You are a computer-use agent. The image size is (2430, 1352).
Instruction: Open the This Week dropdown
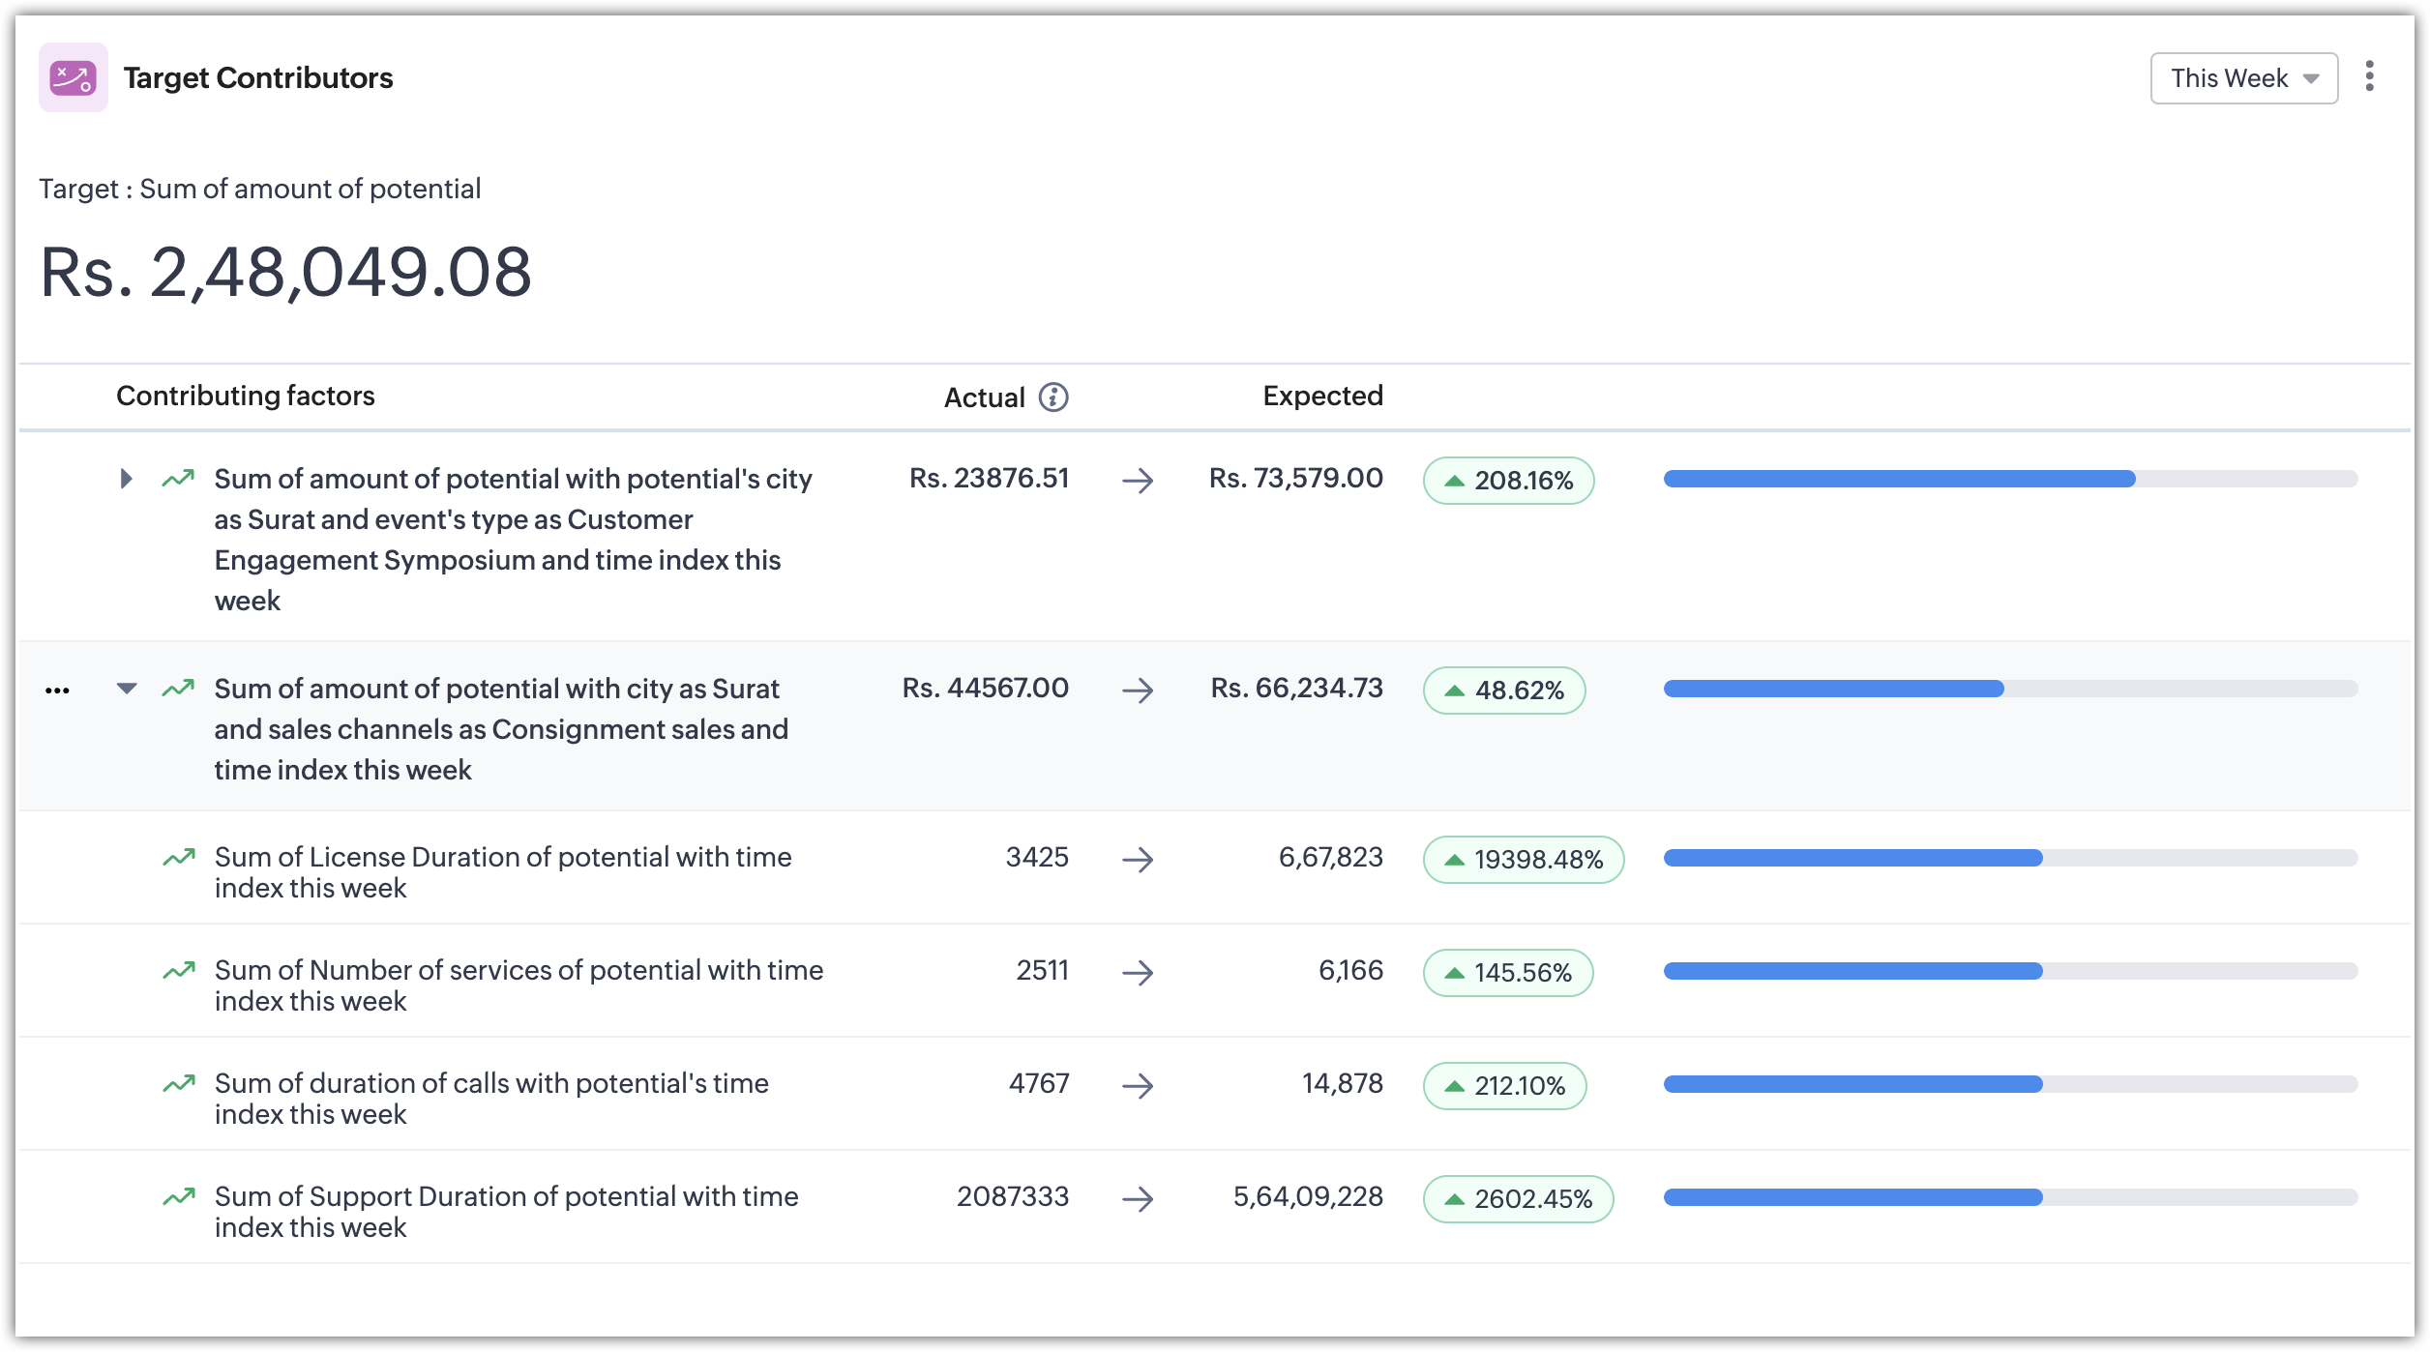pyautogui.click(x=2243, y=78)
